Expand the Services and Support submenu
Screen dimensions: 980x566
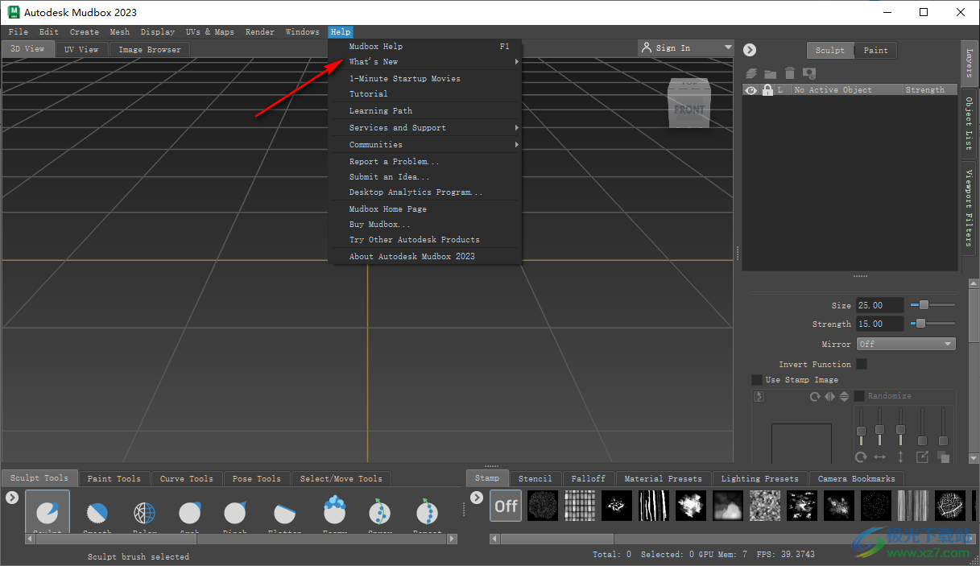coord(426,128)
